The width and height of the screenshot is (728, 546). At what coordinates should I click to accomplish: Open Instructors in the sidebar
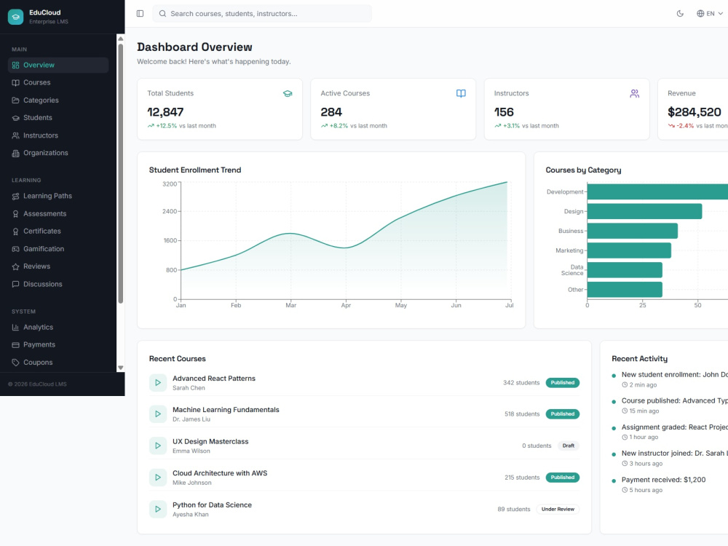click(x=58, y=135)
